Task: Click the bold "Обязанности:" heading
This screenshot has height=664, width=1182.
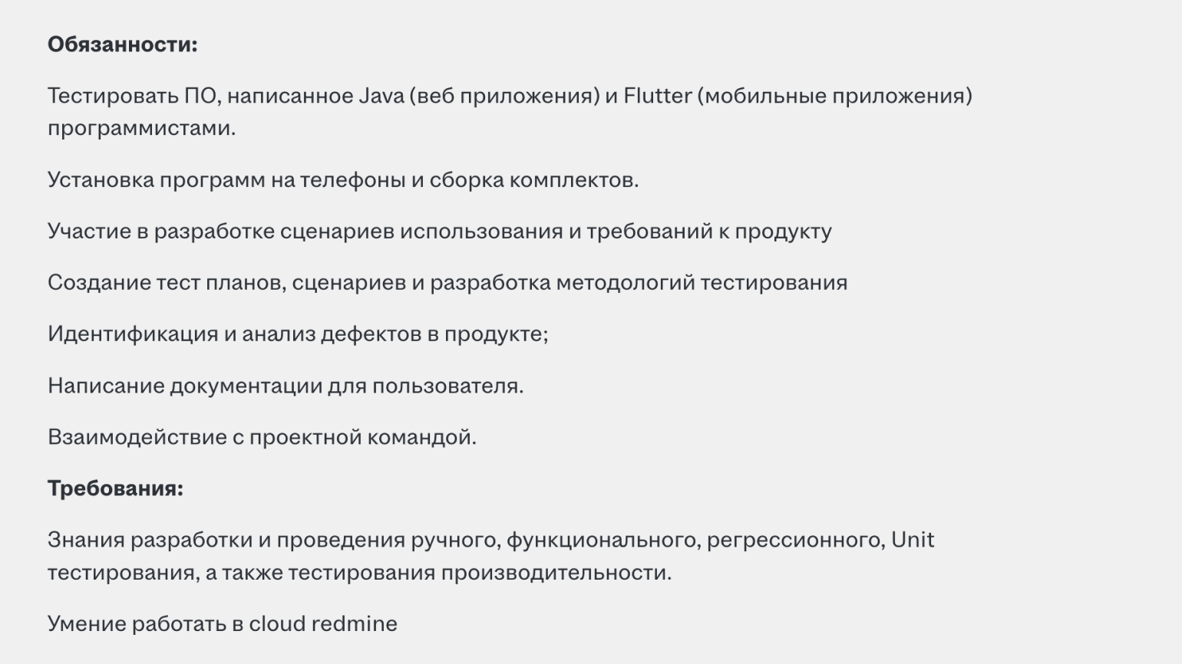Action: [x=122, y=44]
